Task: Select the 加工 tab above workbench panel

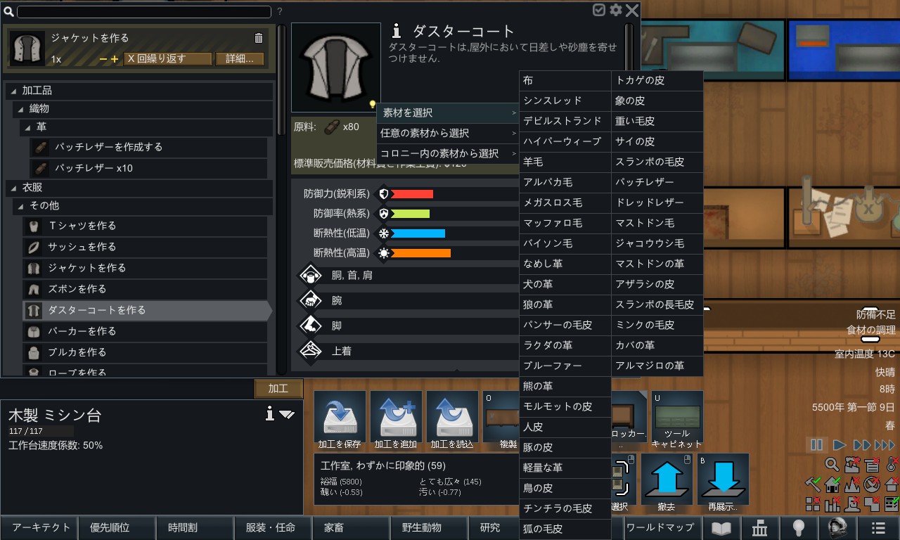Action: point(278,388)
